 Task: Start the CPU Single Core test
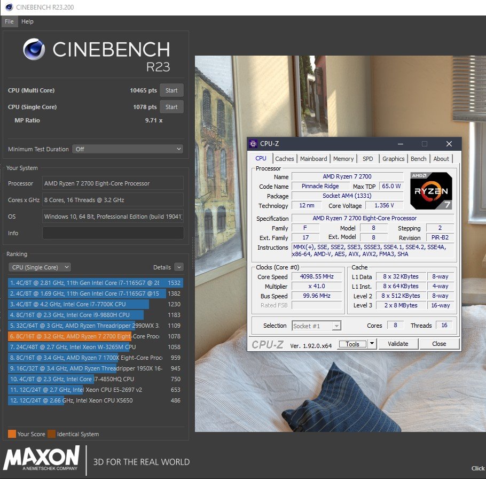171,107
